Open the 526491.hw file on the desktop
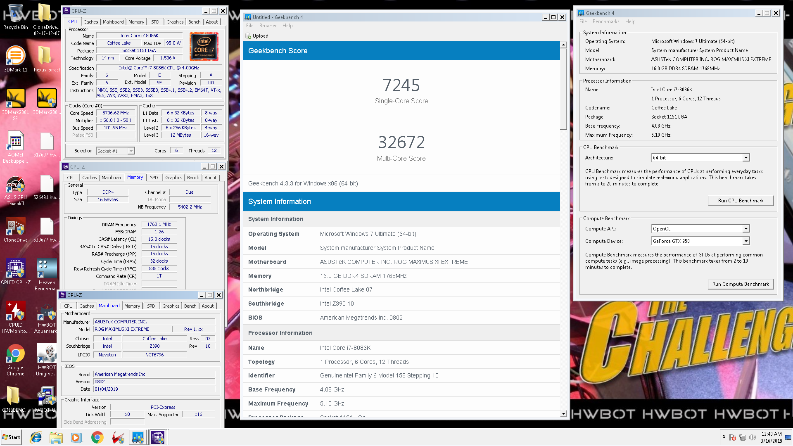 [46, 187]
